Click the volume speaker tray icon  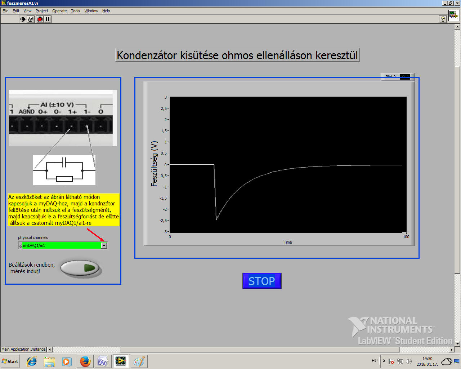pos(408,361)
